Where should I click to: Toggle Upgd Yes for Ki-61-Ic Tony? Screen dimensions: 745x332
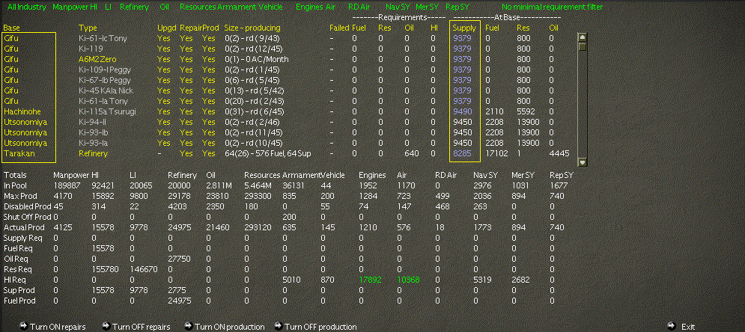click(x=163, y=38)
